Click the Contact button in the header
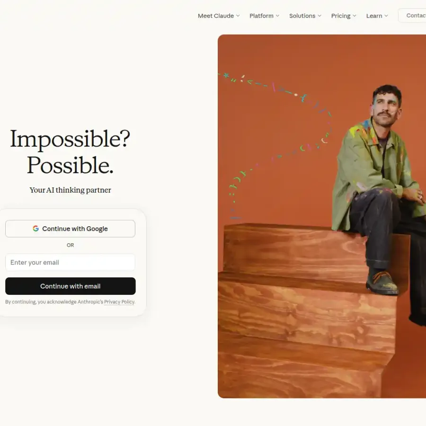The image size is (426, 426). click(x=412, y=16)
